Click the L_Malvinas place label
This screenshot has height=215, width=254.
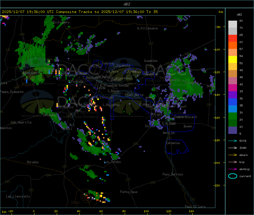[x=111, y=105]
